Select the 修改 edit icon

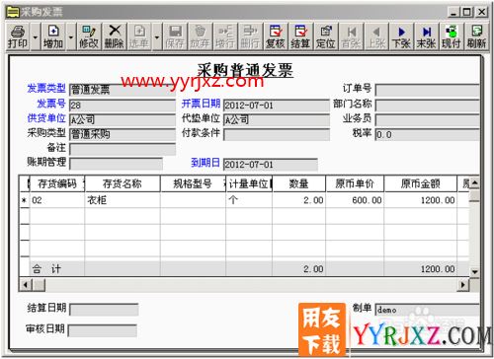coord(89,36)
